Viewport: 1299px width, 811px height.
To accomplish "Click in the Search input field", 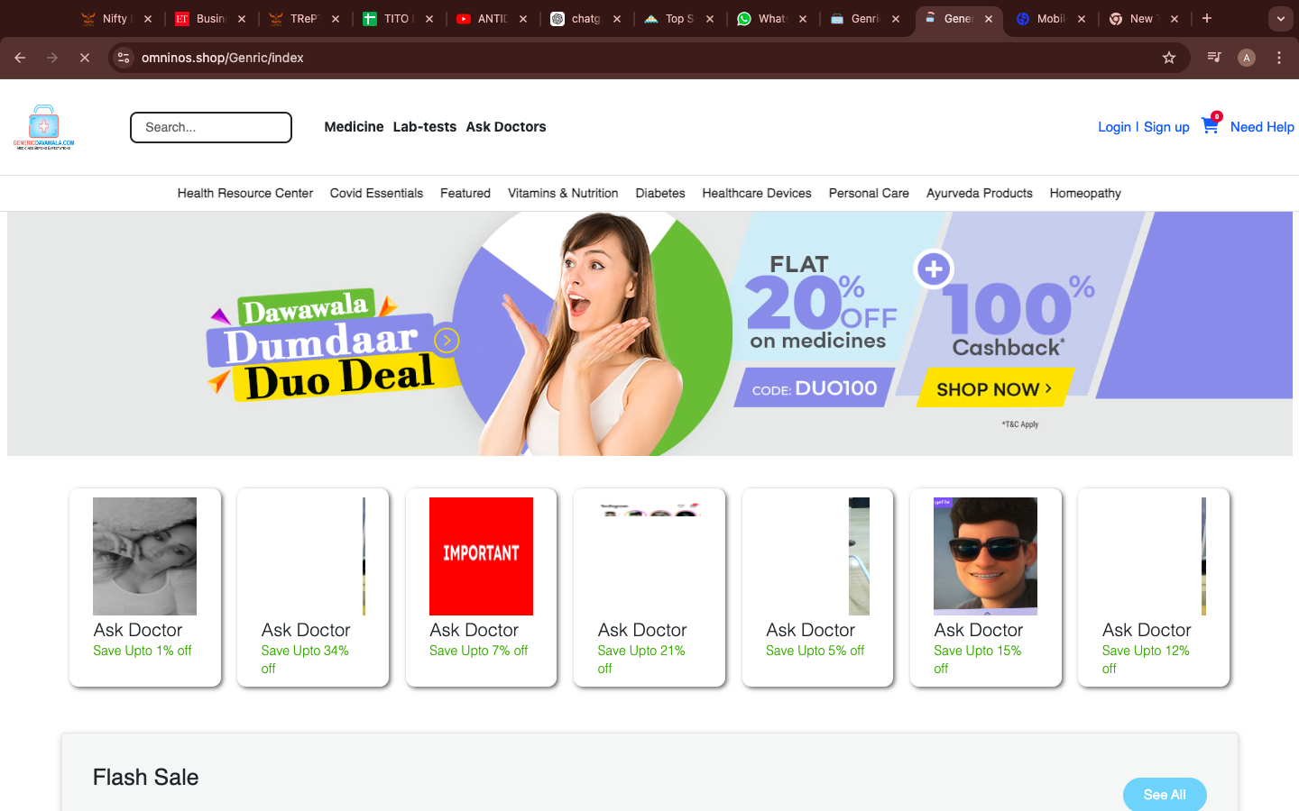I will (x=211, y=127).
